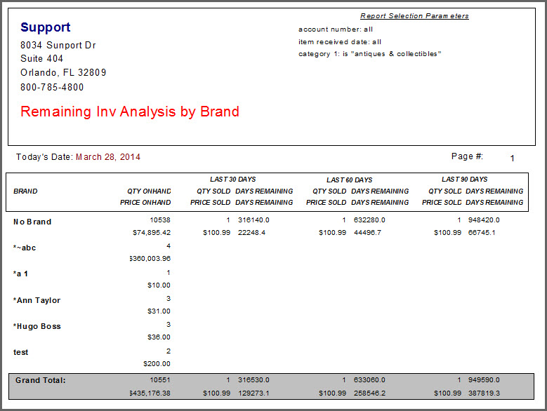Click the 129273.1 grand total value

(x=253, y=393)
